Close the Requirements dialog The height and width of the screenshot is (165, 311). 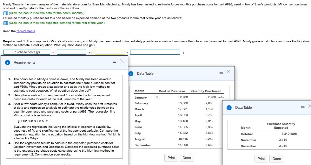pos(122,61)
